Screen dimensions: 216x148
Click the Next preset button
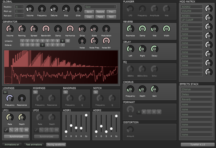111,17
